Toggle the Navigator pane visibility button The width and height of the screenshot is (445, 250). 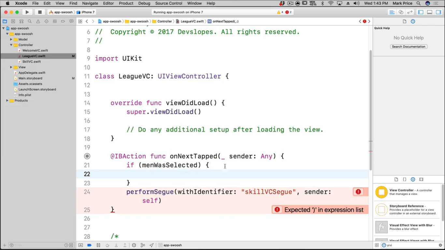[421, 12]
